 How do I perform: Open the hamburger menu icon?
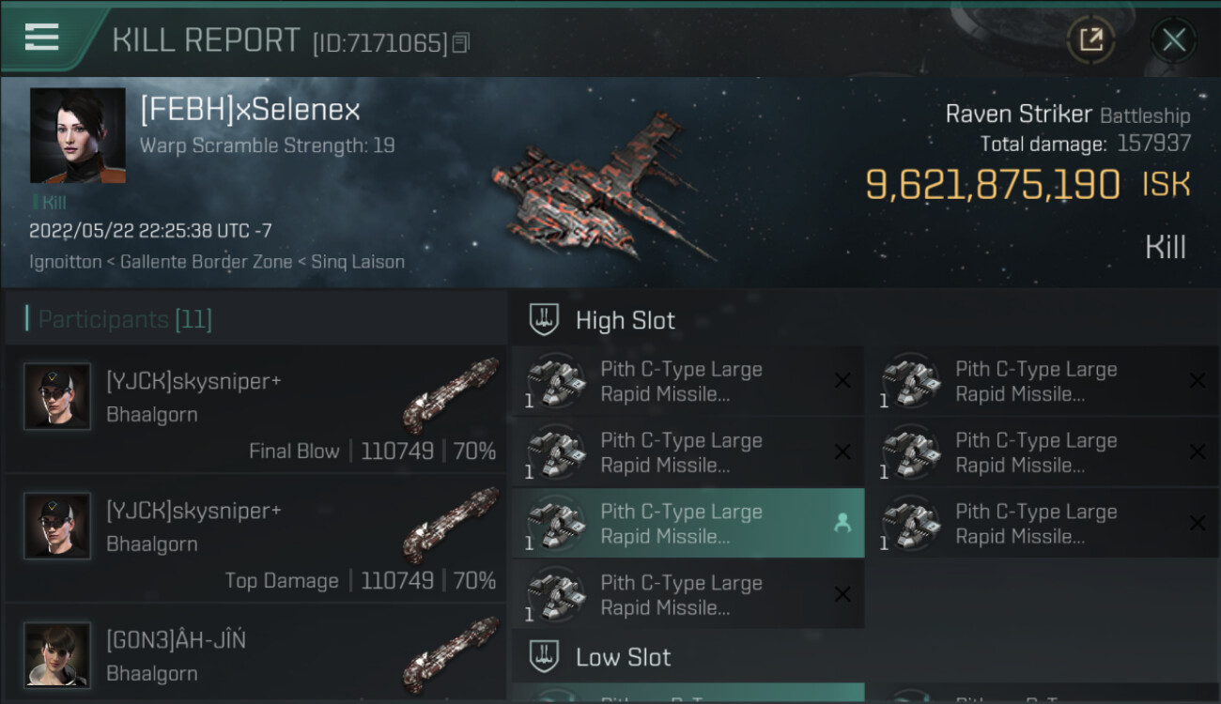42,38
